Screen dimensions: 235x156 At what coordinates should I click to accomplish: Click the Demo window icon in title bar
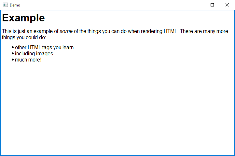coord(5,5)
